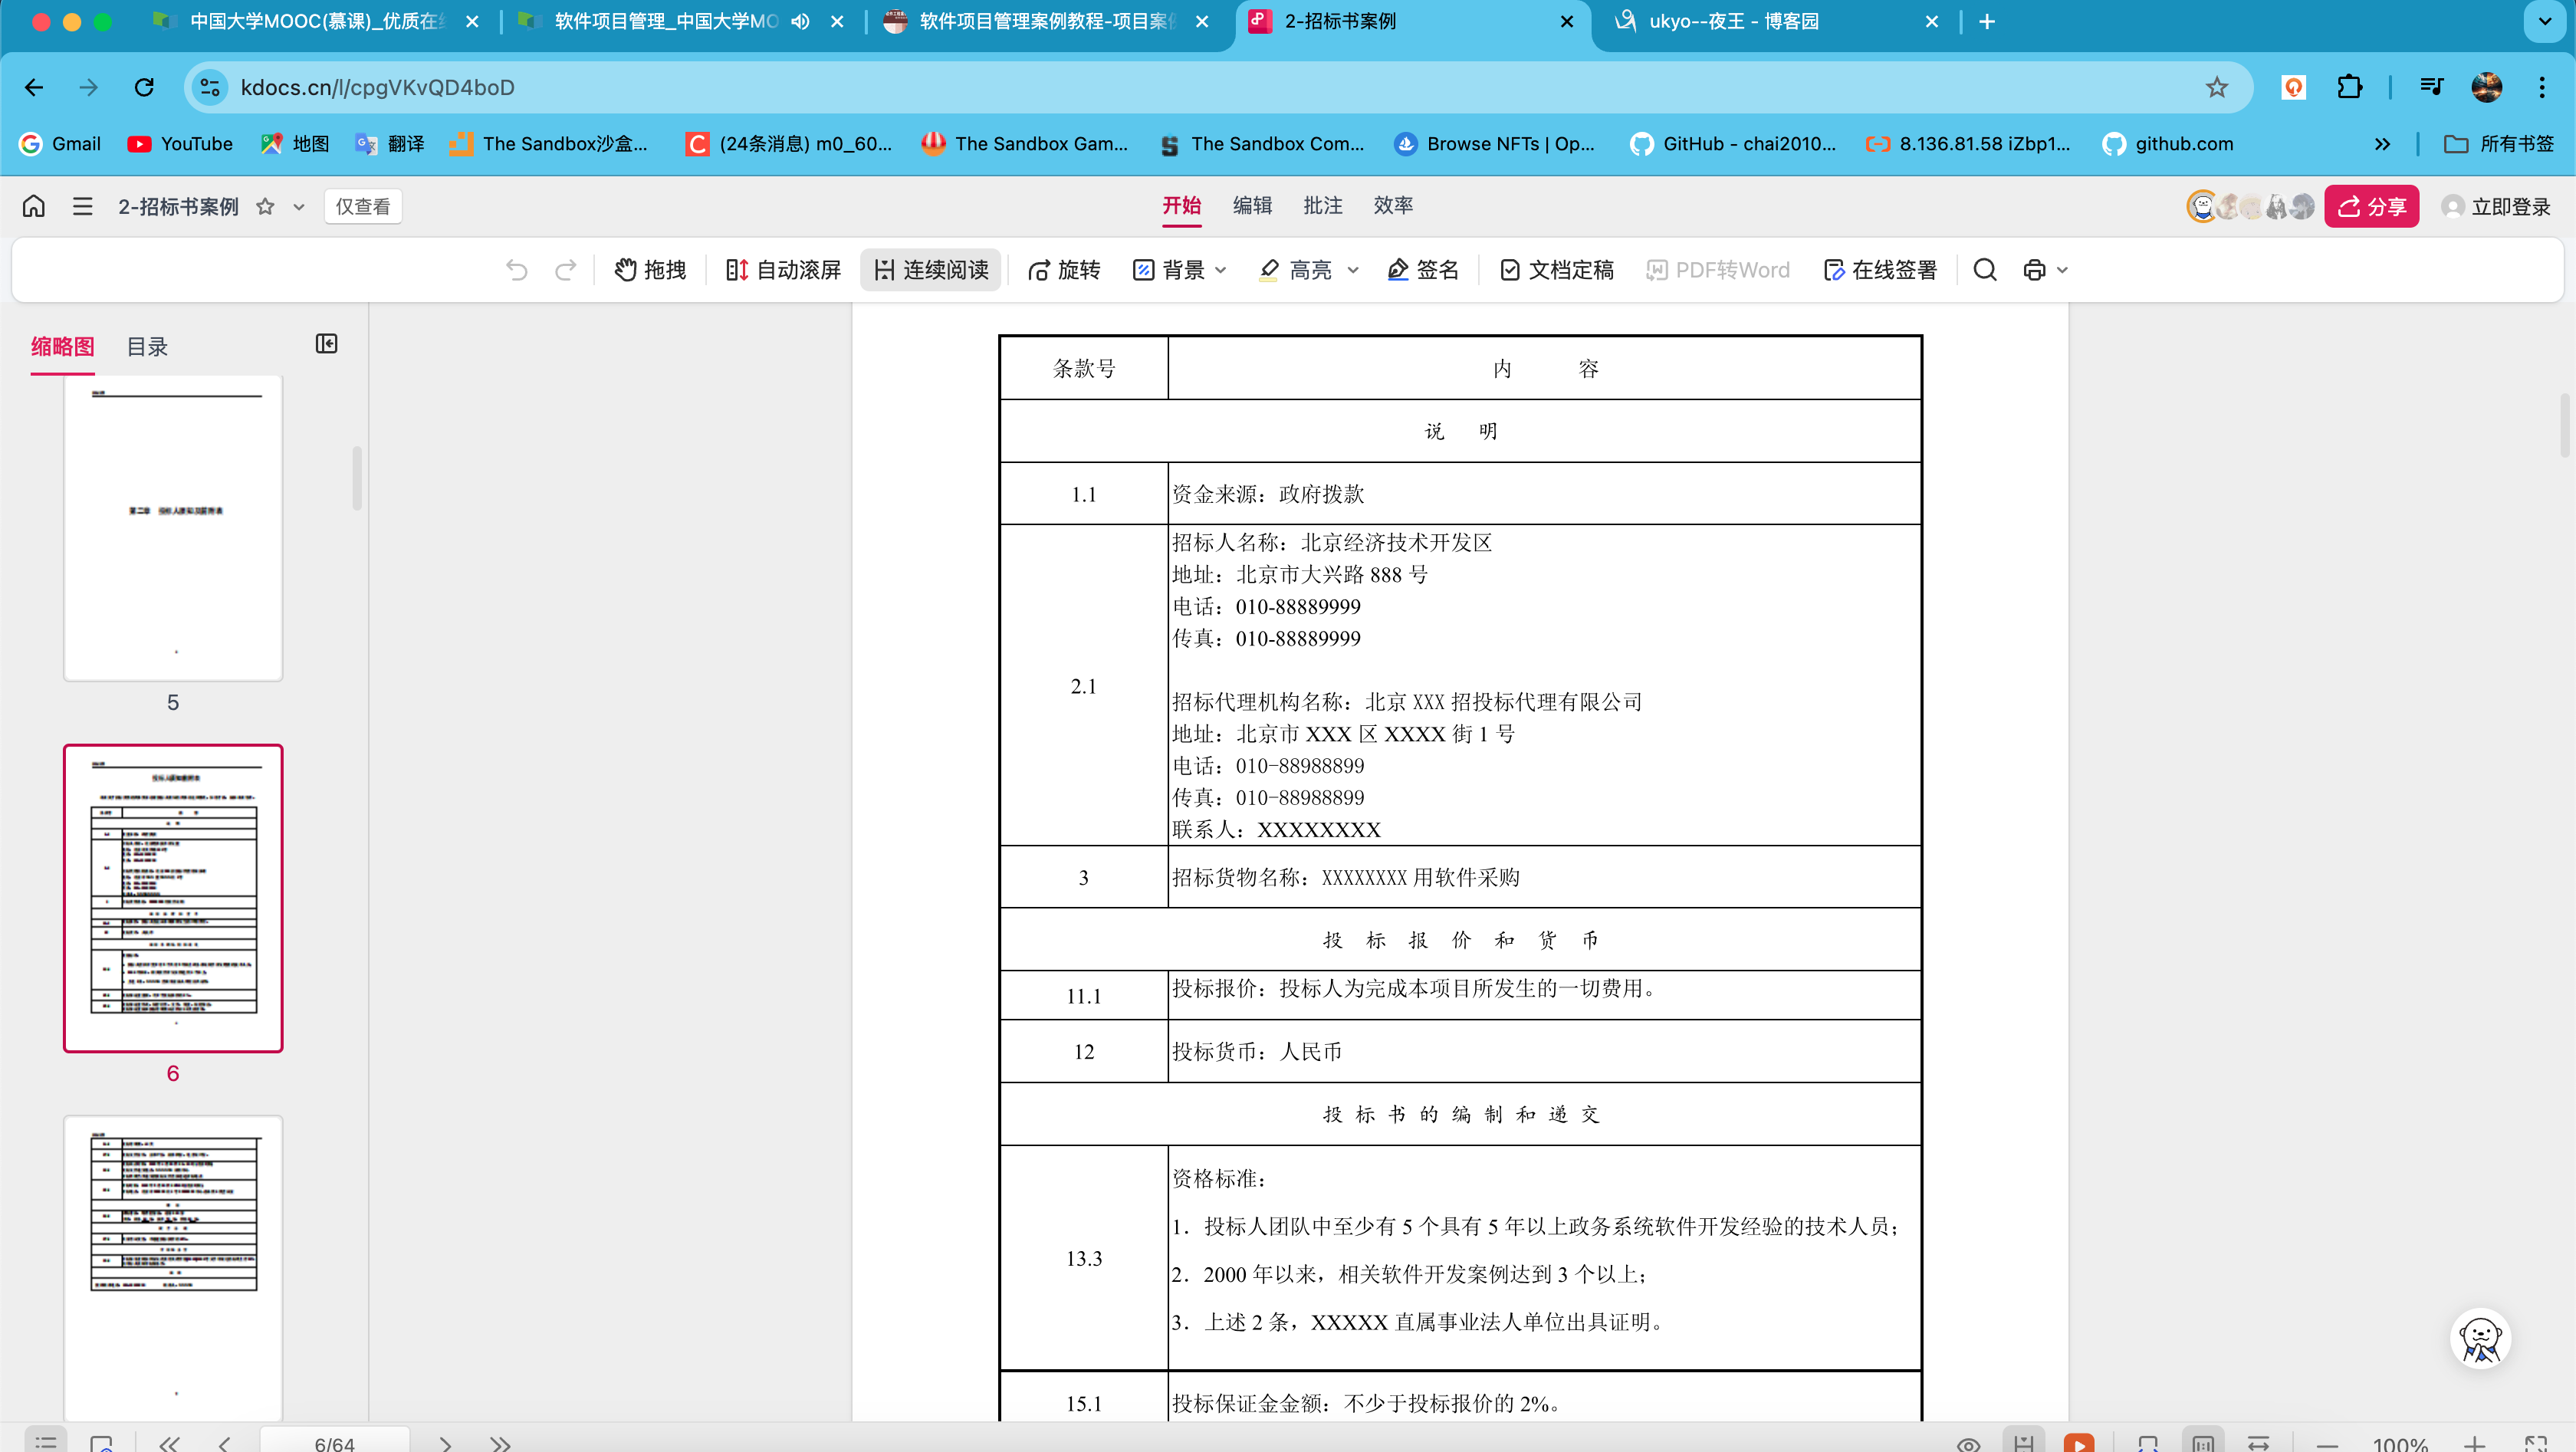Viewport: 2576px width, 1452px height.
Task: Switch to the 开始 tab
Action: [x=1181, y=205]
